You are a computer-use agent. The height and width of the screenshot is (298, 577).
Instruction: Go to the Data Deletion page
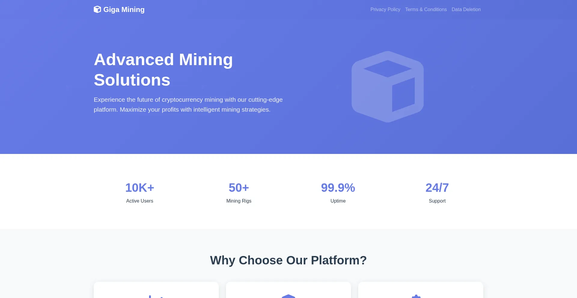tap(466, 10)
